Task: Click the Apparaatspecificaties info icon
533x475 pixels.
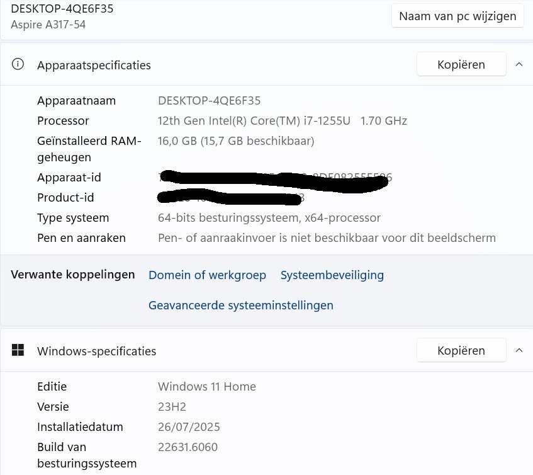Action: click(18, 64)
